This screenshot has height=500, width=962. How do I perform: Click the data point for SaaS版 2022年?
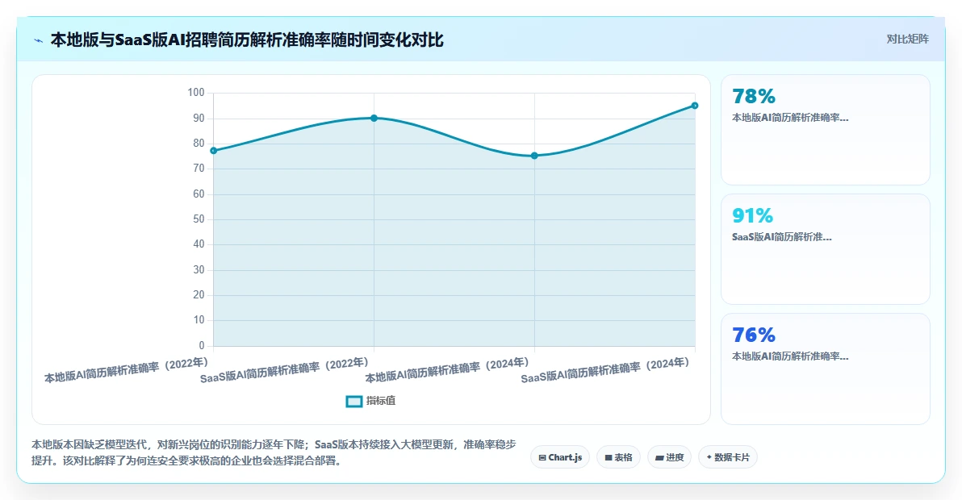(374, 119)
